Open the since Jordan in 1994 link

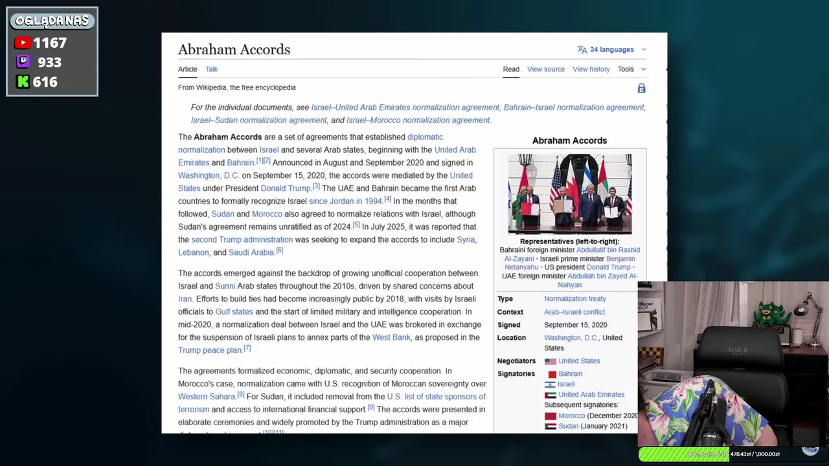(x=345, y=201)
